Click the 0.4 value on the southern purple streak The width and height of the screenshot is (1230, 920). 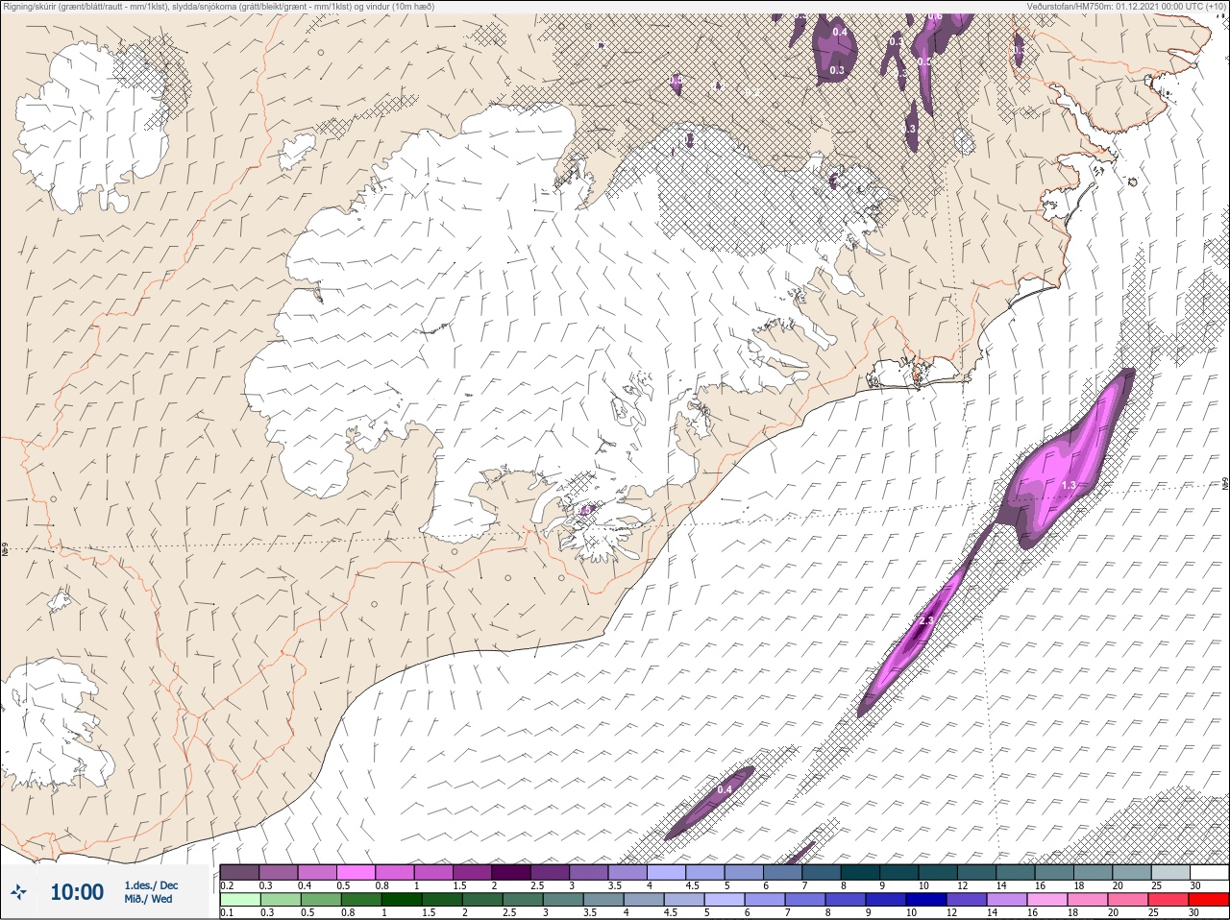coord(725,789)
